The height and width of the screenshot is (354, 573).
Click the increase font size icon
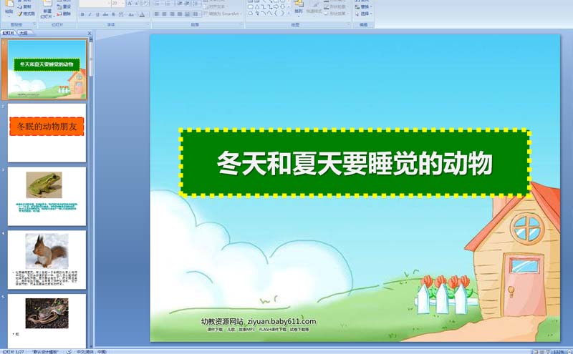(129, 4)
